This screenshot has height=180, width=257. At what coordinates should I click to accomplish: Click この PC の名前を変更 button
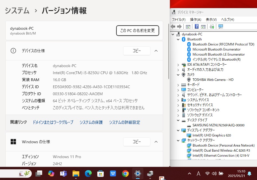(x=137, y=31)
